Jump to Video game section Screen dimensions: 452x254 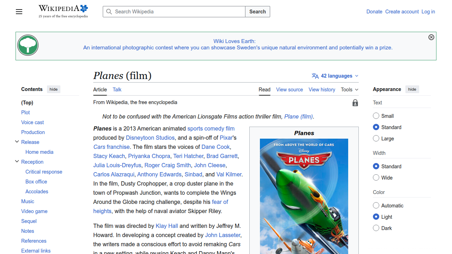coord(34,211)
